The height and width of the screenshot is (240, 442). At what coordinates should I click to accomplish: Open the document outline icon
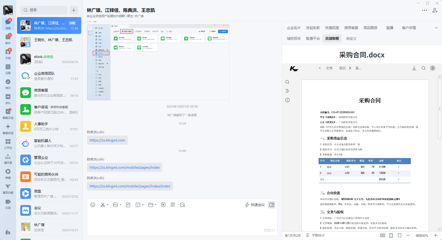[x=287, y=91]
